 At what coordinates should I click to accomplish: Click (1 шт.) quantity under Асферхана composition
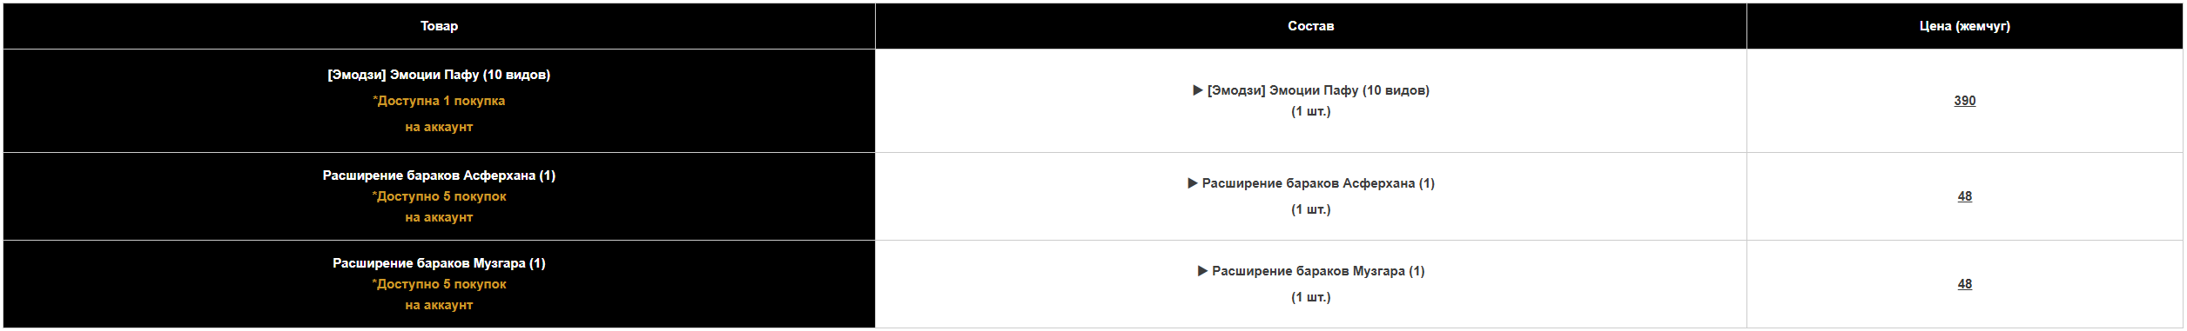tap(1310, 209)
